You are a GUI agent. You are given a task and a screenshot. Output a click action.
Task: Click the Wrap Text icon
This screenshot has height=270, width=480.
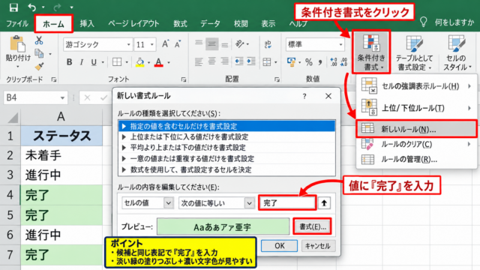point(268,44)
